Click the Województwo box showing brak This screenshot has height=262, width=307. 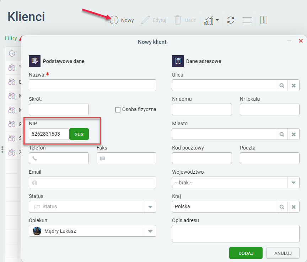(x=230, y=183)
